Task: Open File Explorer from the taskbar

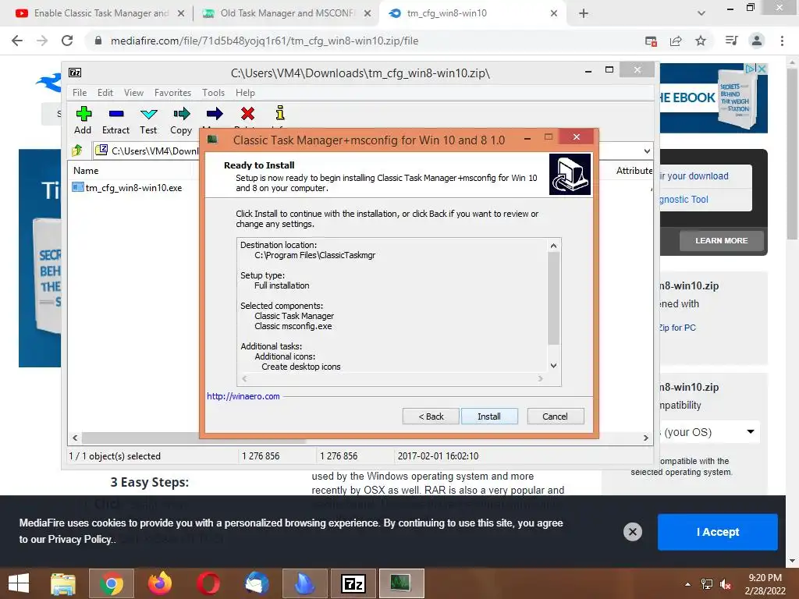Action: [x=63, y=583]
